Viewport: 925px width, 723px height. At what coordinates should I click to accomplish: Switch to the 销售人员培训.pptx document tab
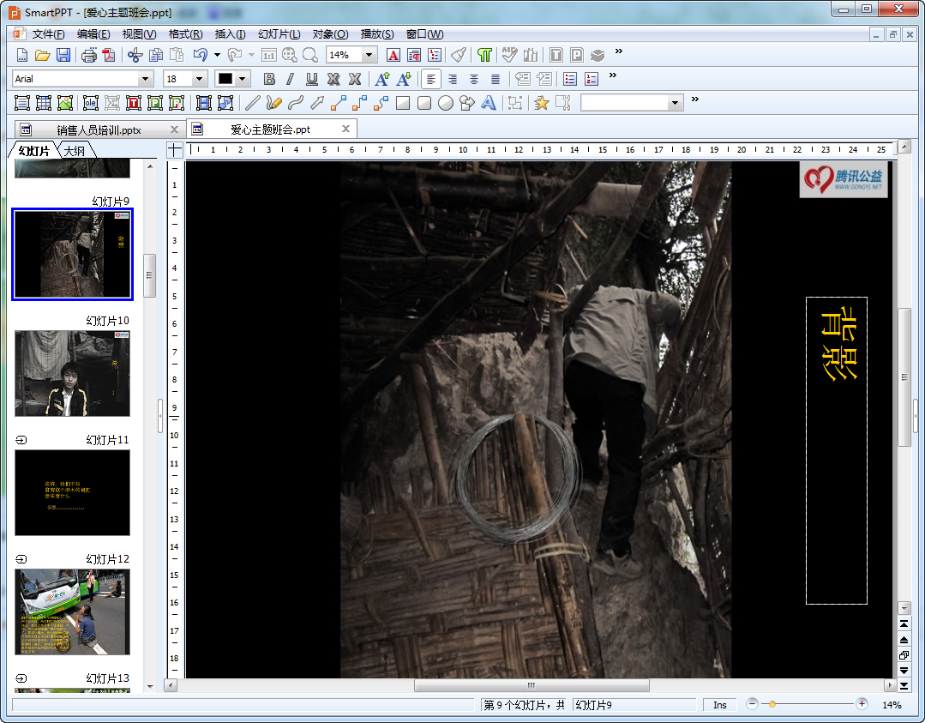click(99, 130)
